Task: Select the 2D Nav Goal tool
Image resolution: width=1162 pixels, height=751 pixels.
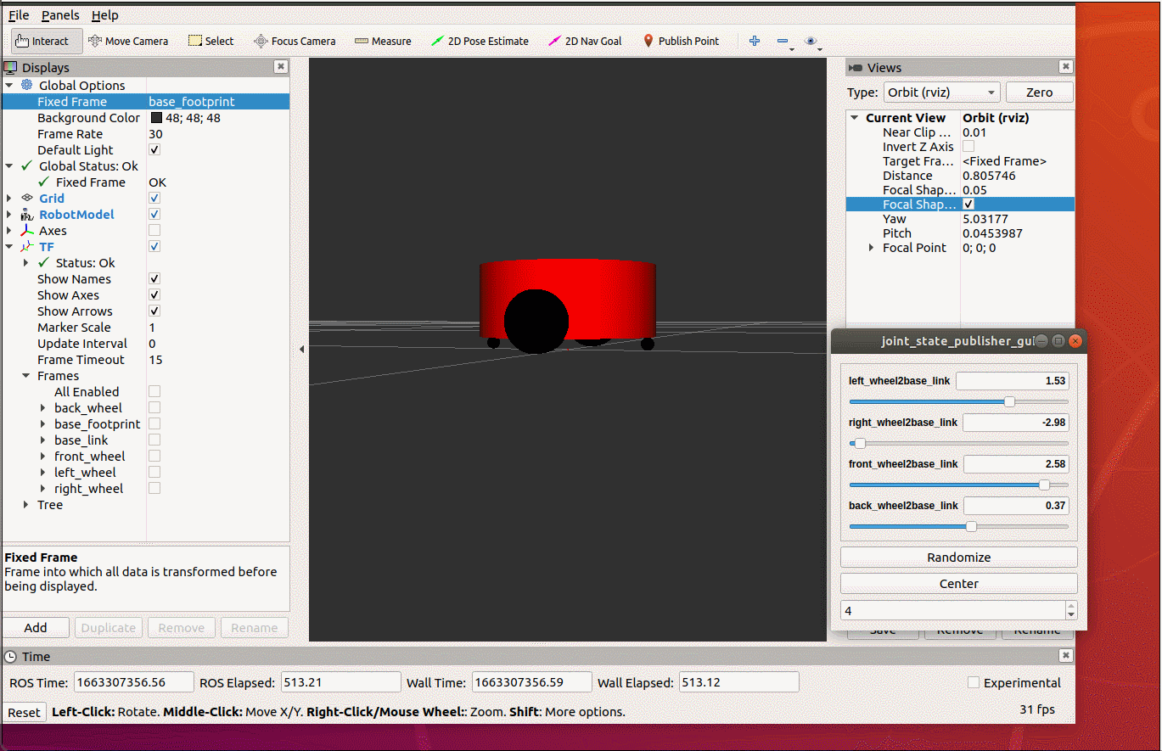Action: (x=586, y=41)
